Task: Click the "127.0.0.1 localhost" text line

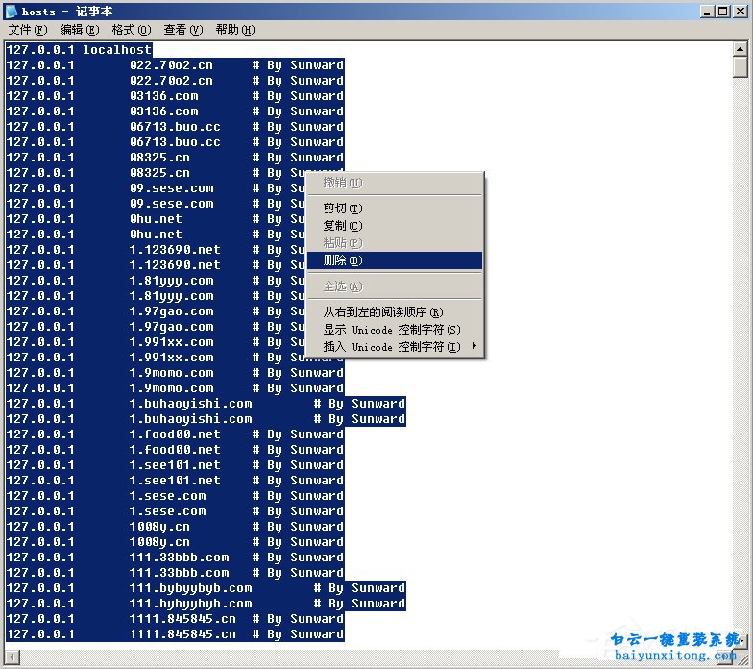Action: 79,50
